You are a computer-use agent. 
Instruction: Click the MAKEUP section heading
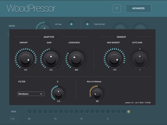[x=121, y=37]
